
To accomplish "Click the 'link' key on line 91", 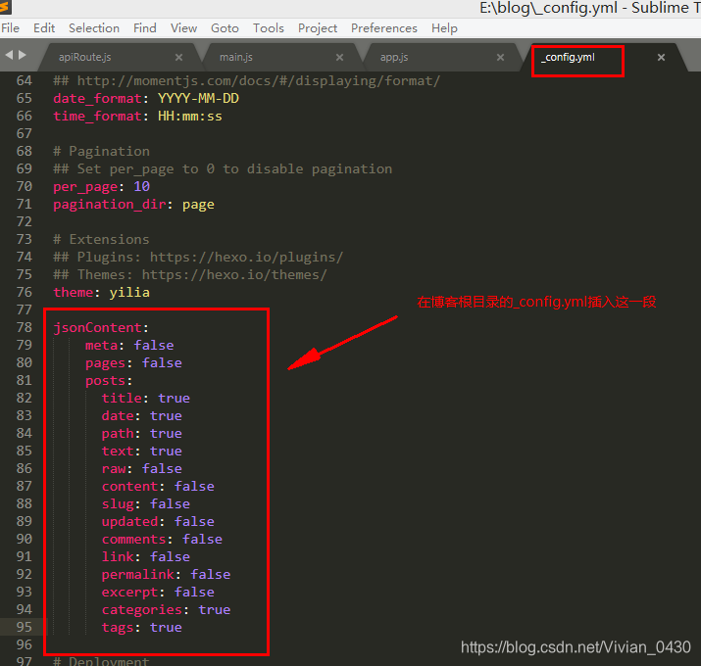I will [118, 557].
